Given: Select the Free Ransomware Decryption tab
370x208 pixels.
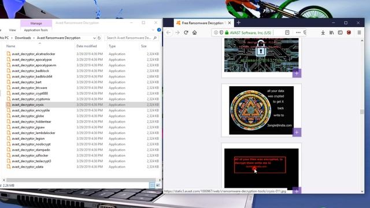Looking at the screenshot, I should [x=204, y=23].
